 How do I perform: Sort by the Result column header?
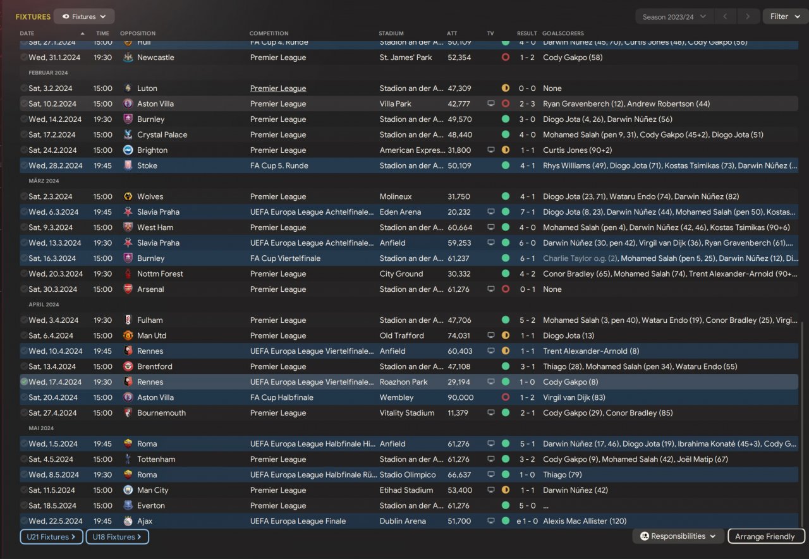tap(527, 33)
